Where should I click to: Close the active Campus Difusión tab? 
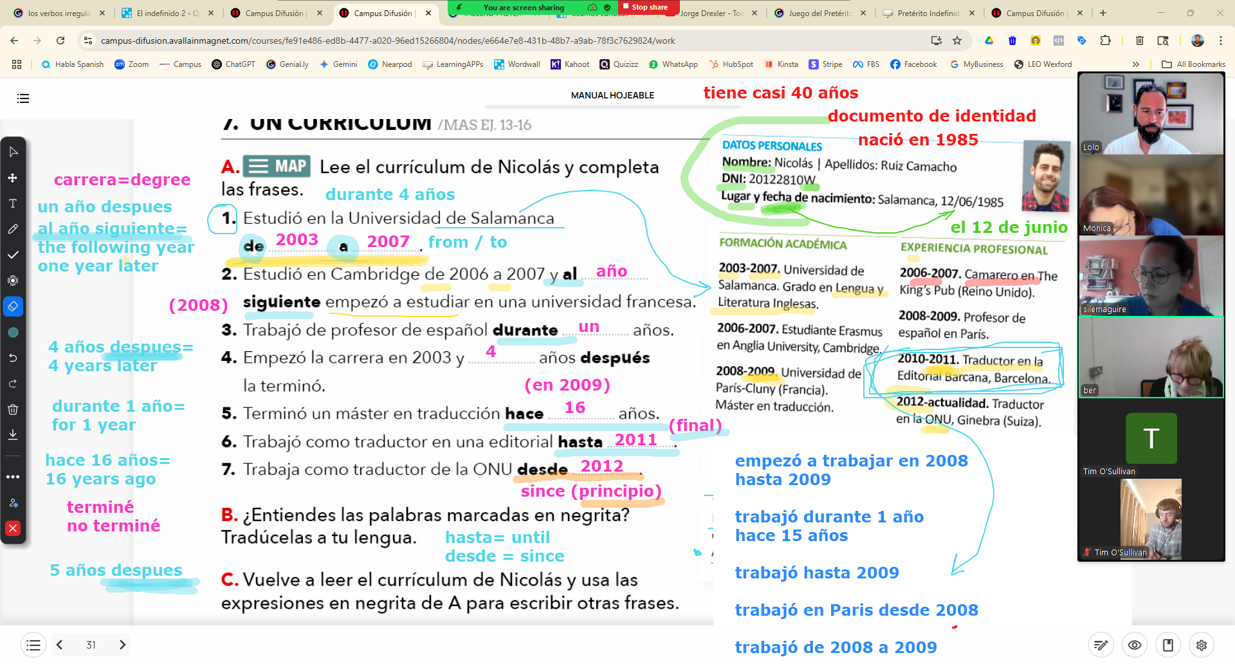coord(428,13)
